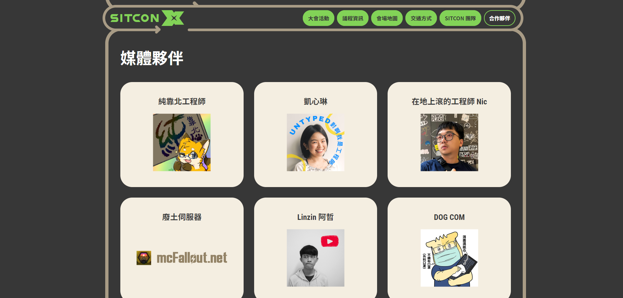Viewport: 623px width, 298px height.
Task: Open DOG COM masked dog illustration
Action: [x=449, y=258]
